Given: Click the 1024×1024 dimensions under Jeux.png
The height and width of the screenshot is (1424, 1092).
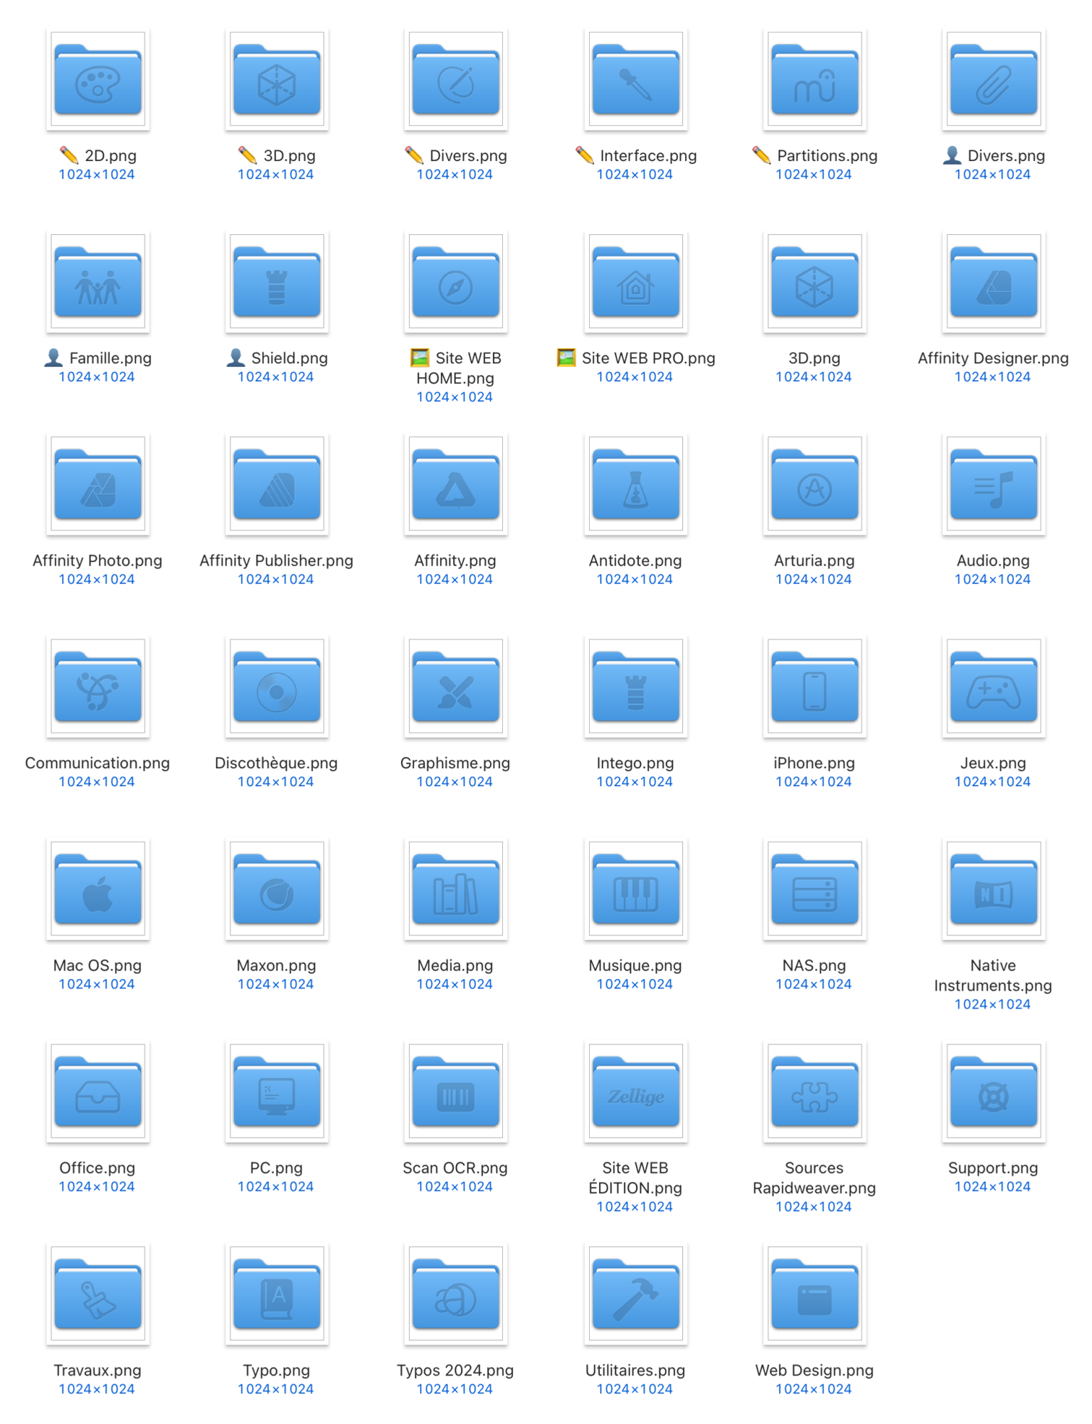Looking at the screenshot, I should pyautogui.click(x=992, y=782).
